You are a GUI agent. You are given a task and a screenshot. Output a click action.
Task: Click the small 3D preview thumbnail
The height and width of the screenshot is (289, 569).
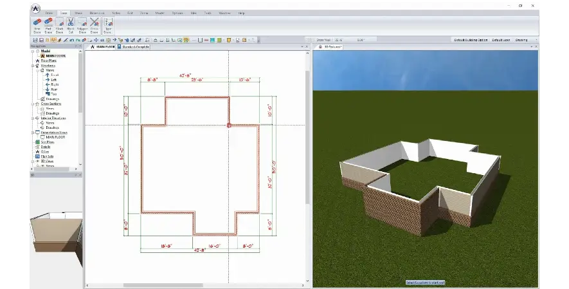coord(56,232)
